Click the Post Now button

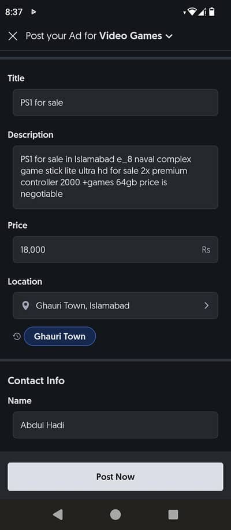[115, 477]
